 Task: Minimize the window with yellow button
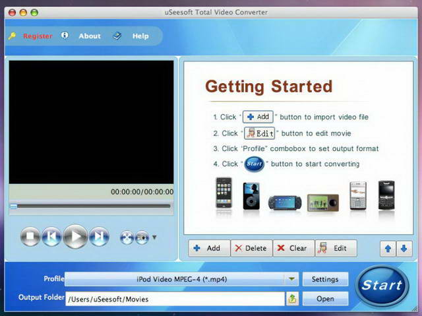coord(23,13)
